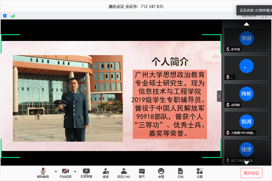This screenshot has width=272, height=181.
Task: Open the invite (邀请) icon
Action: pyautogui.click(x=105, y=173)
